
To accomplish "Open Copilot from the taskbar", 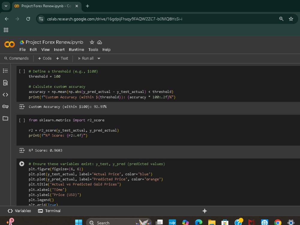I will pyautogui.click(x=185, y=222).
